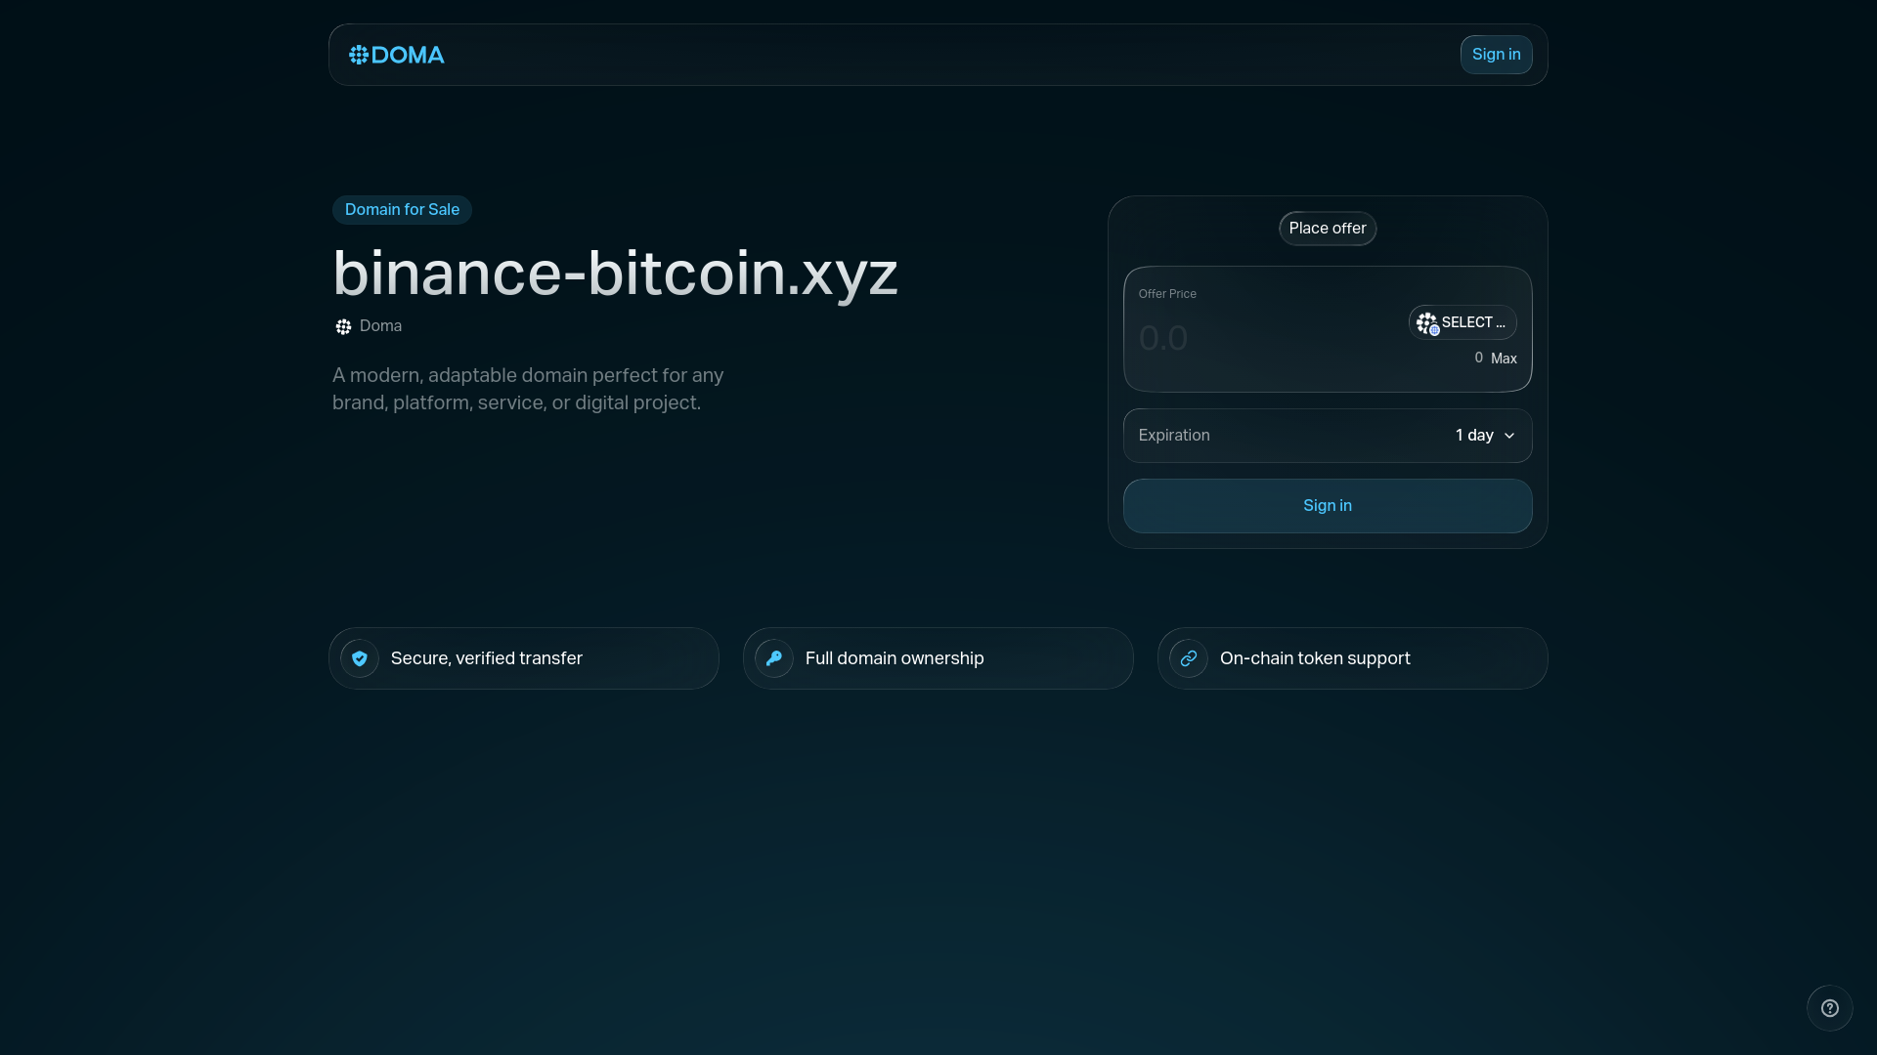Click the Max amount button
The image size is (1877, 1055).
point(1504,359)
